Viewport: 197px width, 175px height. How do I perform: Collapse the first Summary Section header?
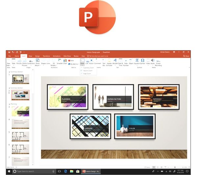(x=9, y=72)
